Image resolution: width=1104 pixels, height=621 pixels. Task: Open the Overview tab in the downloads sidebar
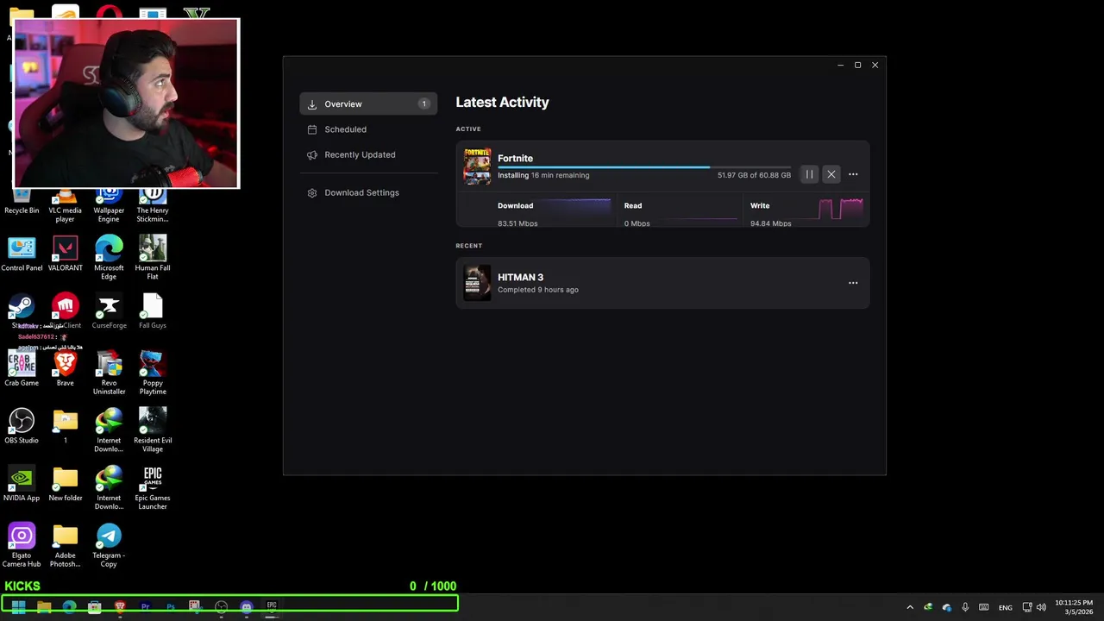(368, 103)
